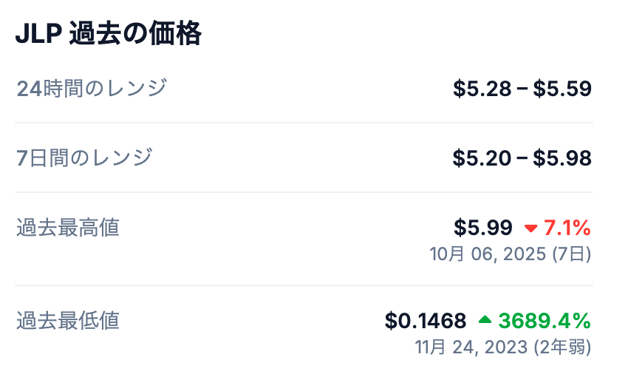
Task: Click the red down arrow beside 7.1%
Action: (530, 228)
